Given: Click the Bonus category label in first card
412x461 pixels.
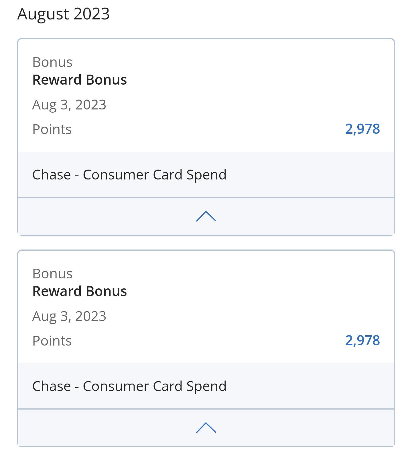Looking at the screenshot, I should pos(52,62).
